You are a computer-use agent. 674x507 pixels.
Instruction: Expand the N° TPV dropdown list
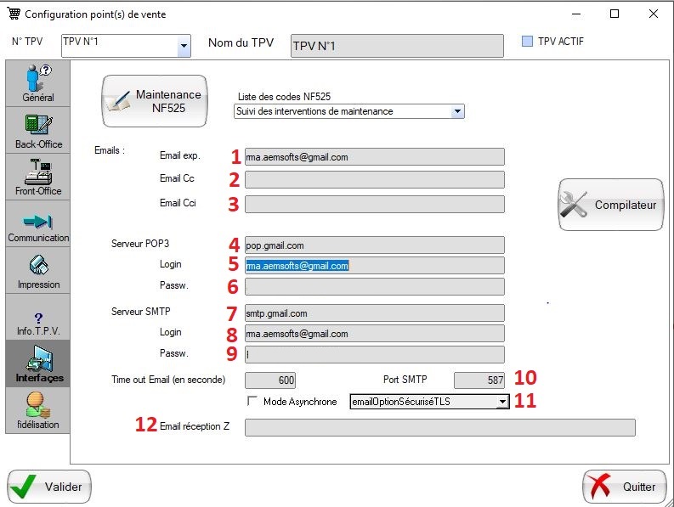coord(184,48)
